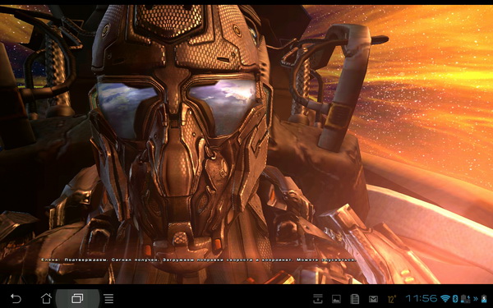Open the options menu with three lines

108,298
